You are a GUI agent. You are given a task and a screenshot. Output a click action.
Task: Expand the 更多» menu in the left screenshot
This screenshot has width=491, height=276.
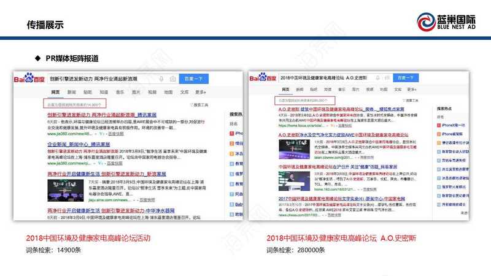point(201,92)
